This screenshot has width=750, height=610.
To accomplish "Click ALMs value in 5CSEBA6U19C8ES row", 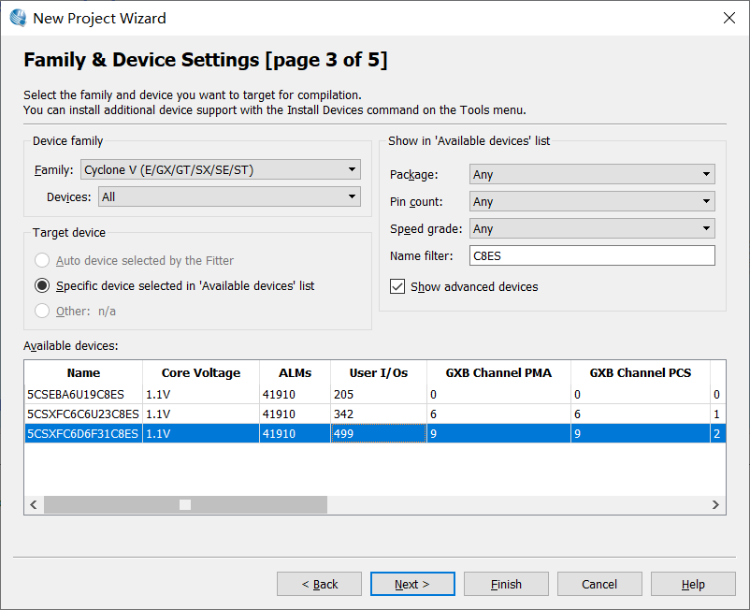I will pos(295,394).
